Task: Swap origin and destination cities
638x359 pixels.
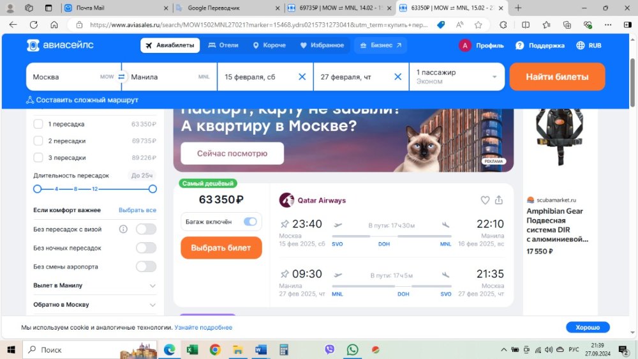Action: tap(121, 77)
